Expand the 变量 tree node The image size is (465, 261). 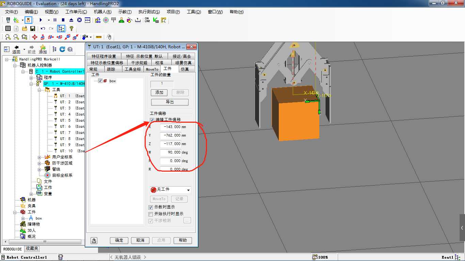click(31, 194)
